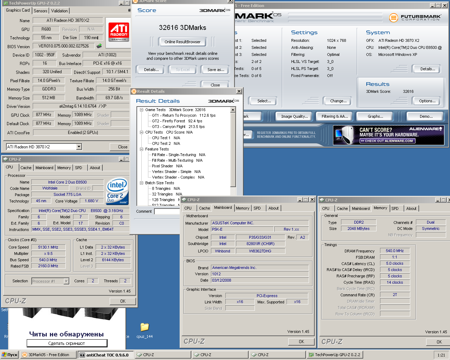Open the Пуск start menu
The image size is (450, 360).
[9, 355]
